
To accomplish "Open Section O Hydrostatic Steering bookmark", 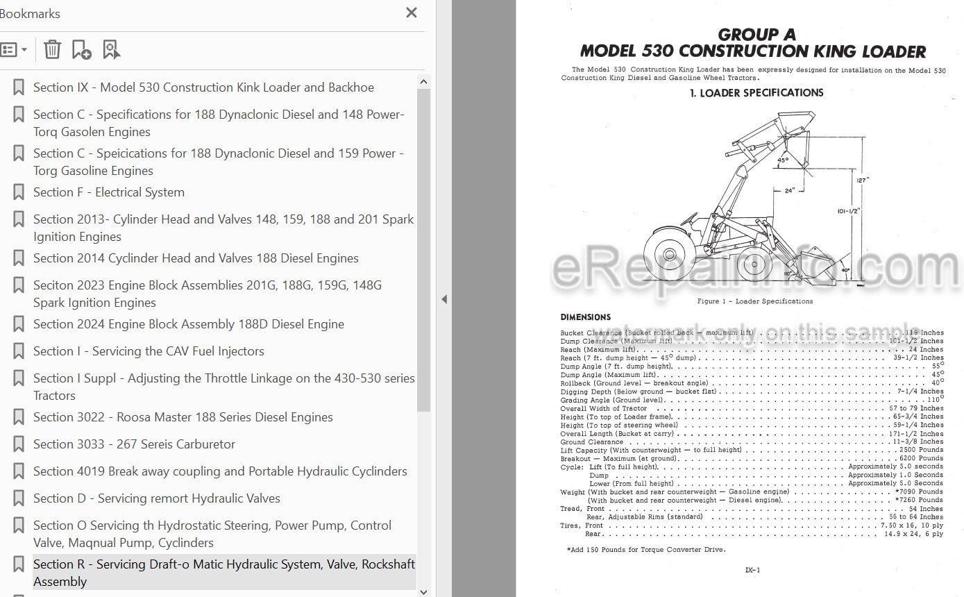I will pyautogui.click(x=212, y=534).
